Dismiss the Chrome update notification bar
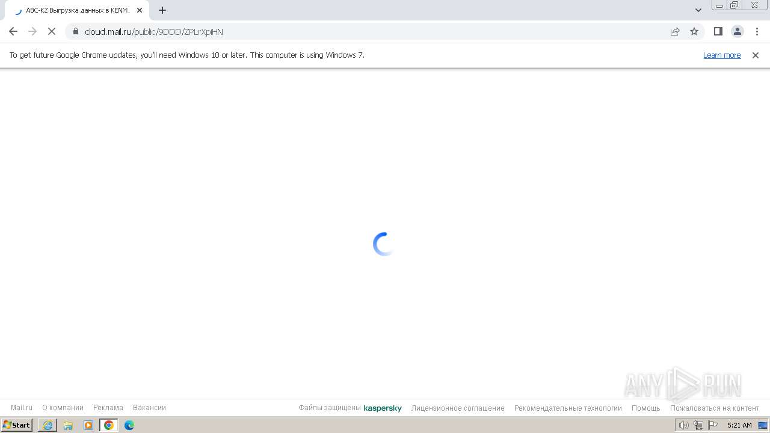770x433 pixels. coord(756,55)
